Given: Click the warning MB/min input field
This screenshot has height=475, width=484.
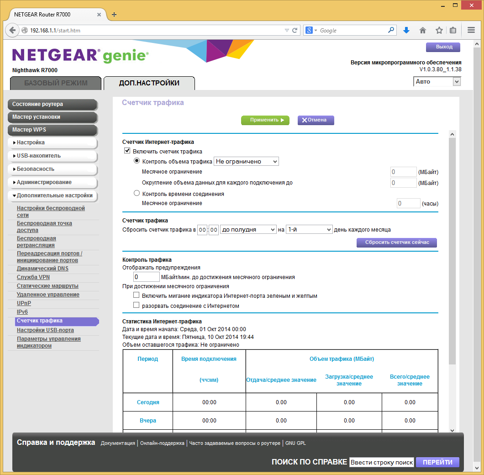Looking at the screenshot, I should click(146, 277).
